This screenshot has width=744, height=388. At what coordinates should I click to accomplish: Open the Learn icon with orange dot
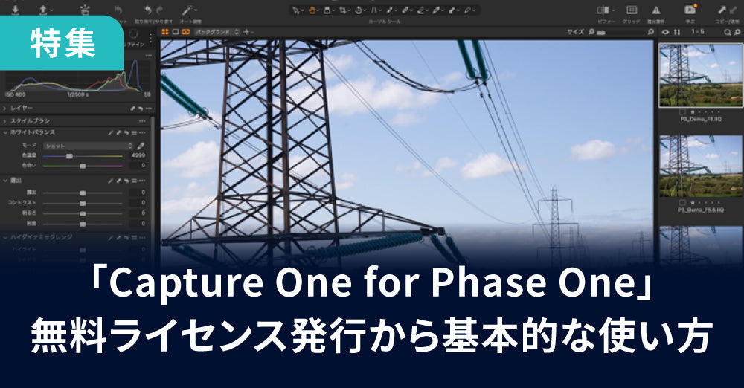(x=690, y=10)
